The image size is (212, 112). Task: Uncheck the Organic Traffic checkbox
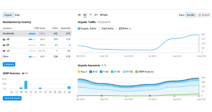click(79, 29)
